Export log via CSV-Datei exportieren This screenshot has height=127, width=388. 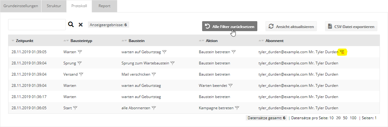pyautogui.click(x=351, y=26)
